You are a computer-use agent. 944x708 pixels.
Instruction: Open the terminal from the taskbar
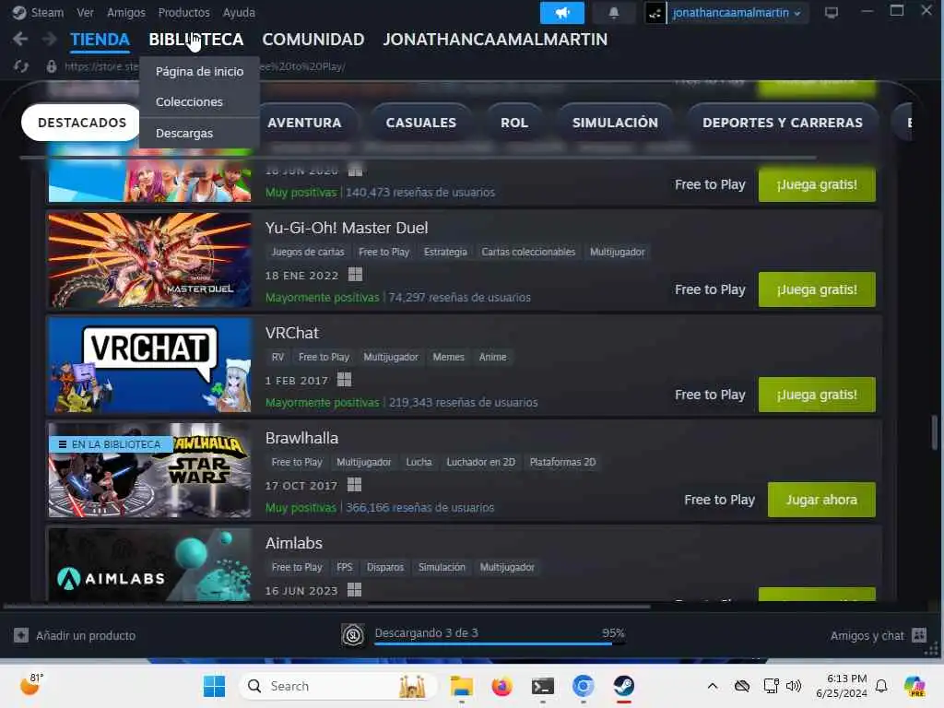click(542, 686)
